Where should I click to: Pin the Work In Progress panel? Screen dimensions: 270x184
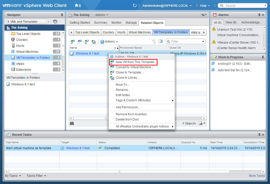click(x=263, y=57)
